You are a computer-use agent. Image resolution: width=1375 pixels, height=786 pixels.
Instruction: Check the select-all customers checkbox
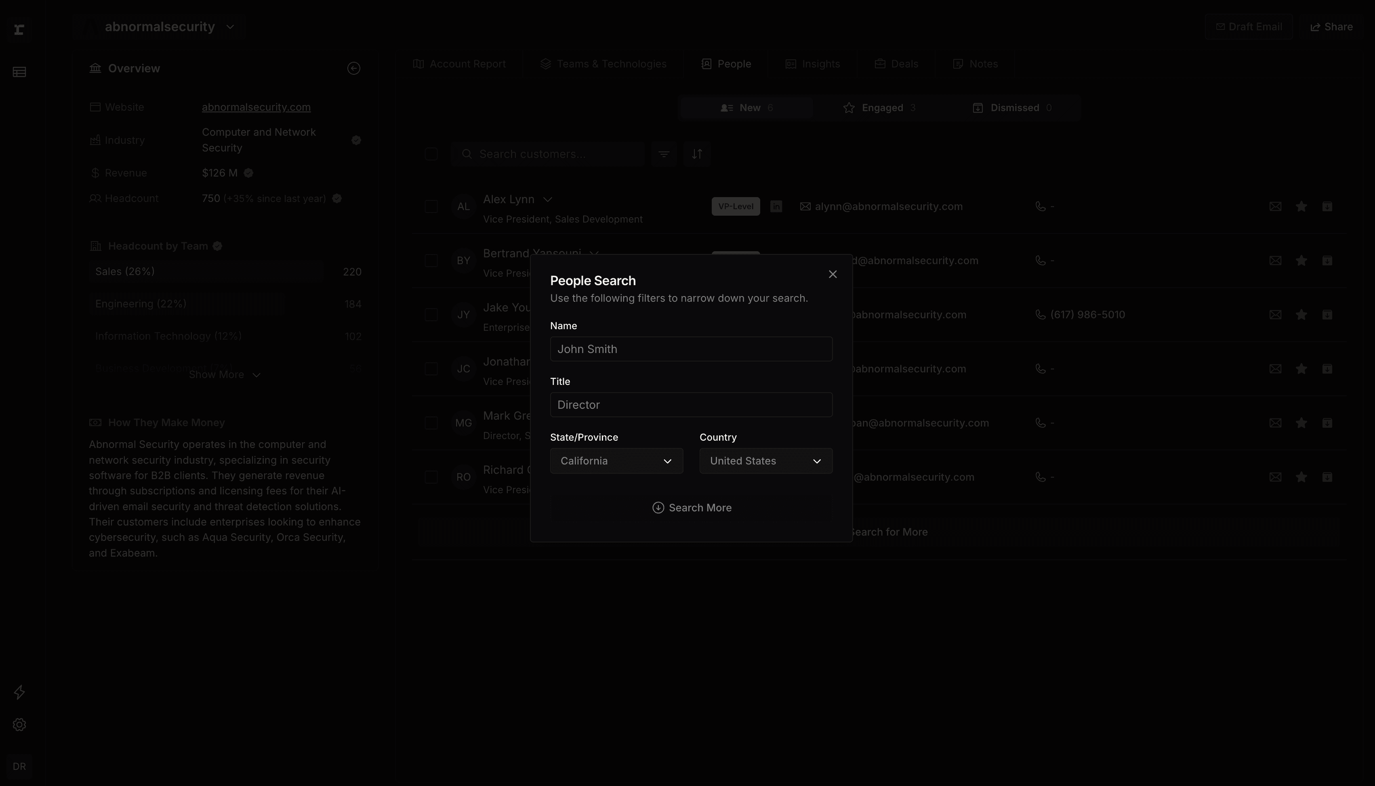(431, 154)
